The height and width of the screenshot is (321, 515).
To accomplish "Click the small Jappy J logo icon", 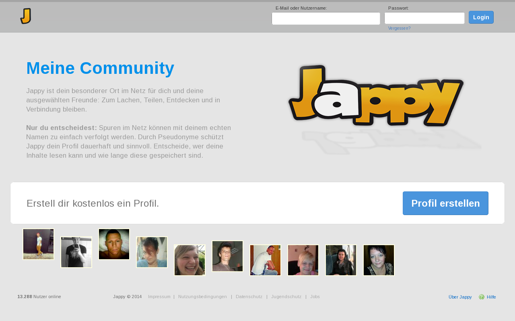I will [x=26, y=16].
